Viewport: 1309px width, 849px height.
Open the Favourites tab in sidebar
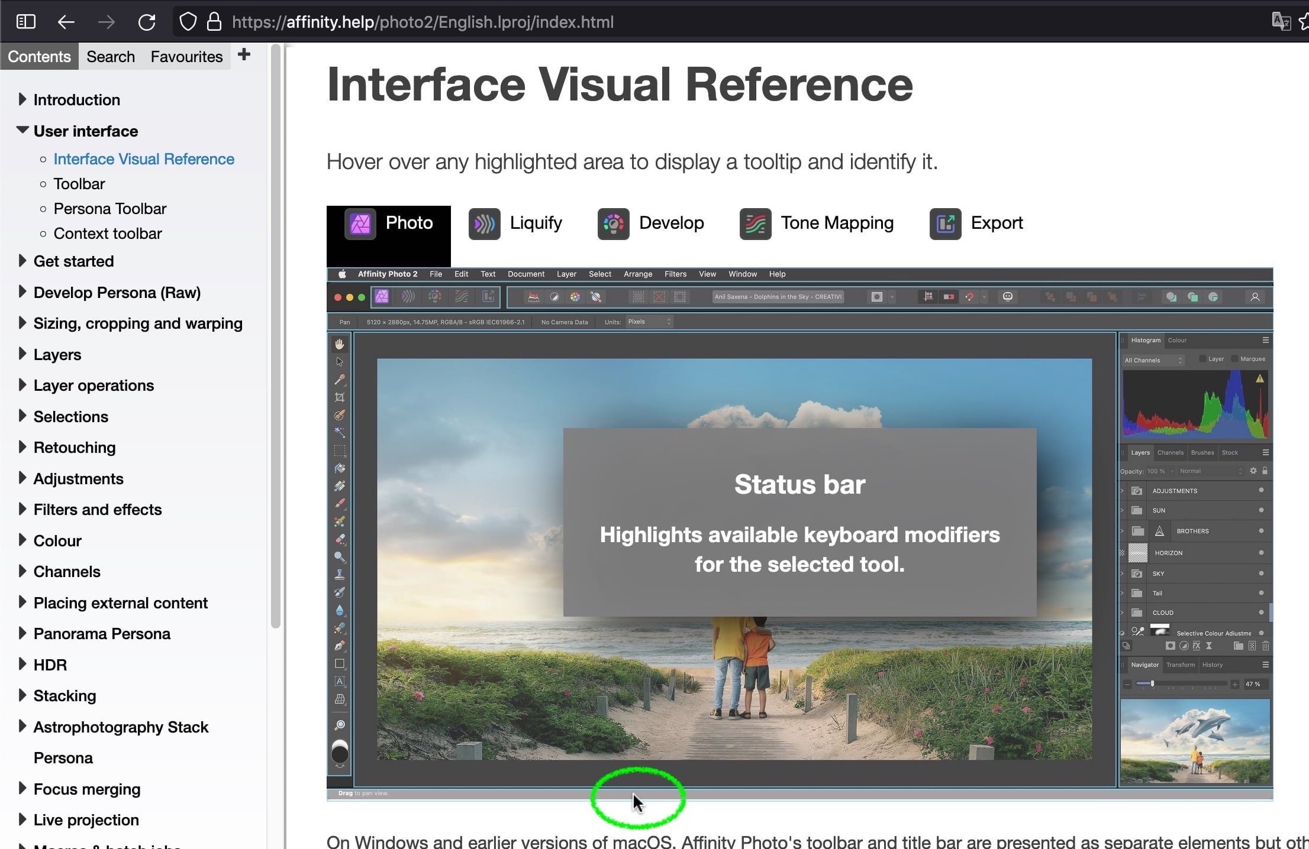pyautogui.click(x=186, y=57)
